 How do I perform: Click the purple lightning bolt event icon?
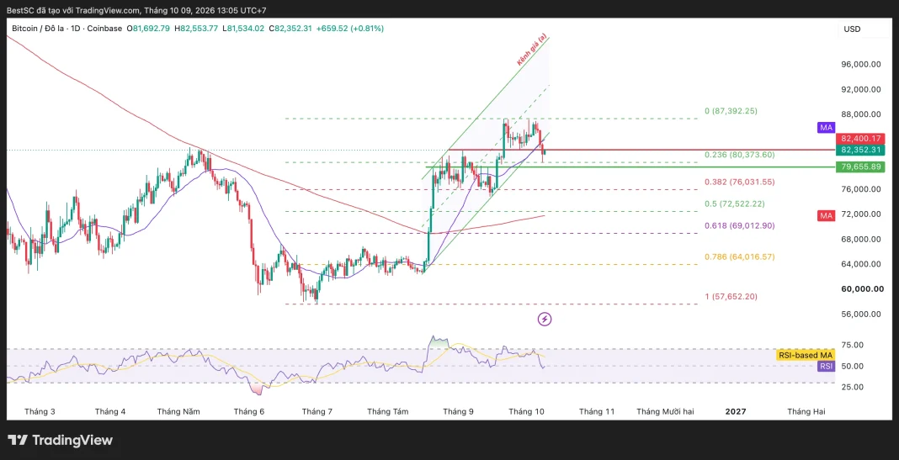[545, 319]
